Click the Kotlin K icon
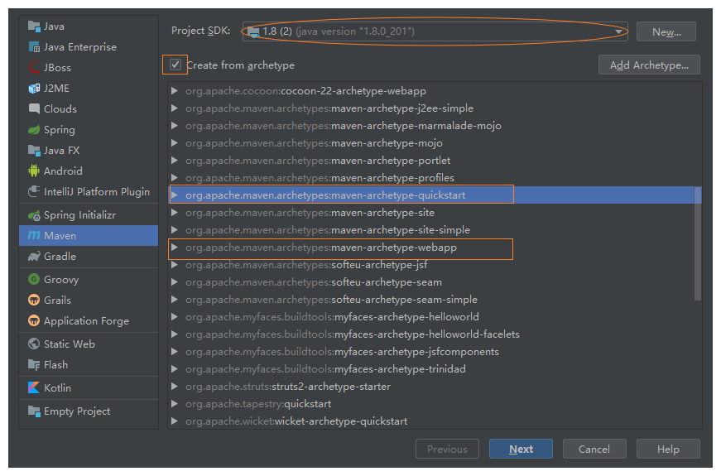The width and height of the screenshot is (721, 476). [x=34, y=387]
